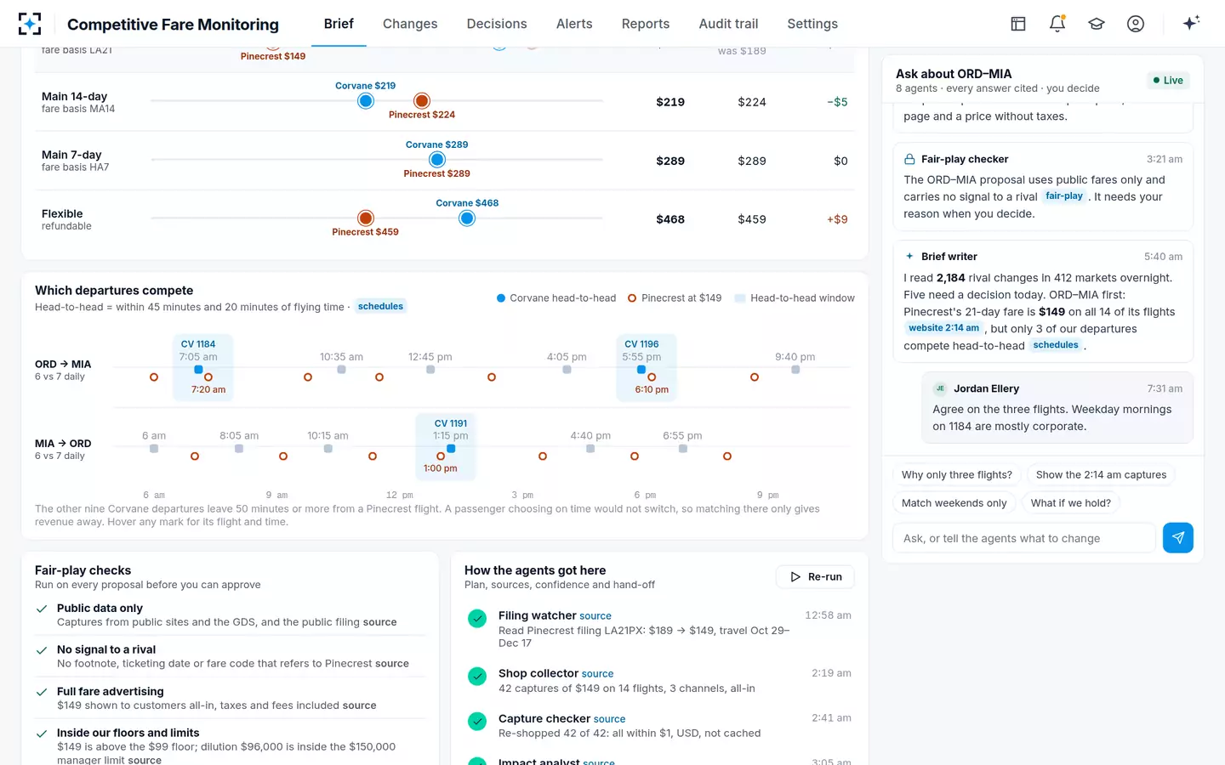This screenshot has width=1225, height=765.
Task: Click the checkmark beside Full fare advertising
Action: pos(42,692)
